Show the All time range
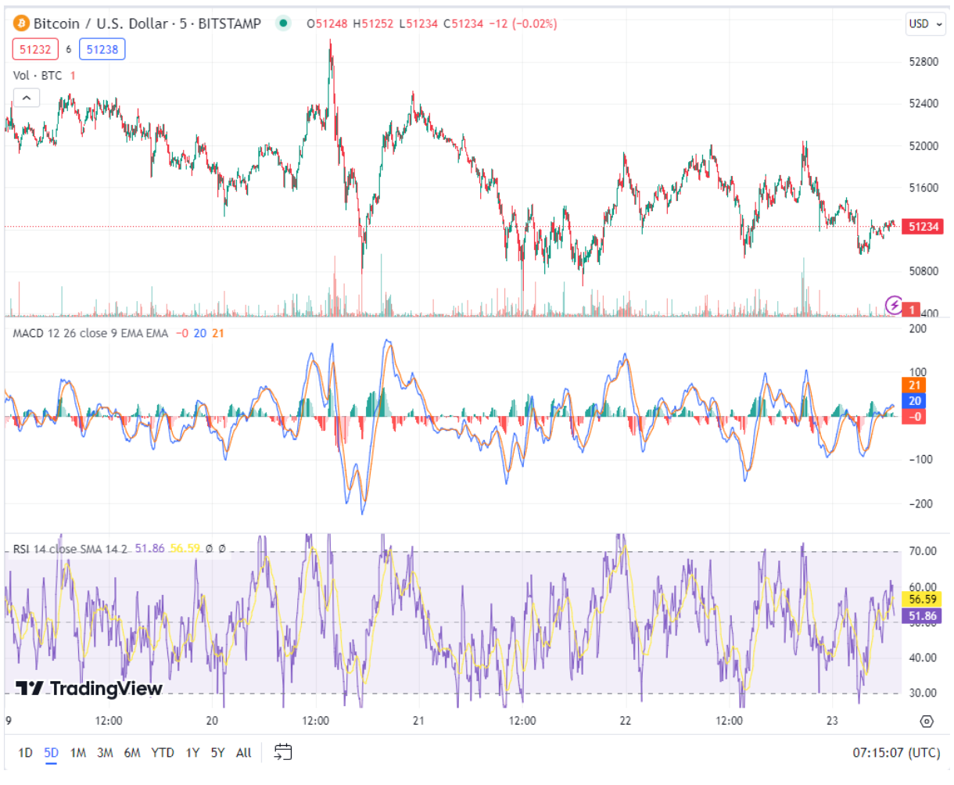 243,752
